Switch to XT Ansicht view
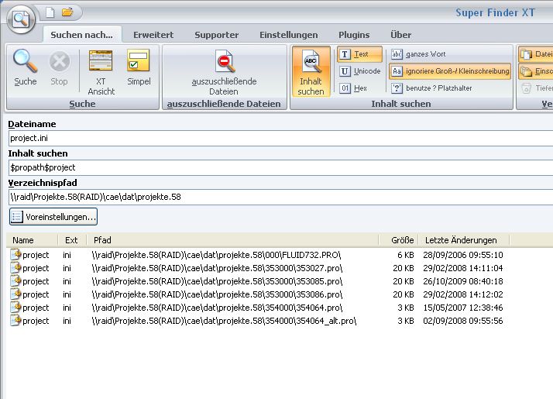Screen dimensions: 553x399 [x=101, y=72]
